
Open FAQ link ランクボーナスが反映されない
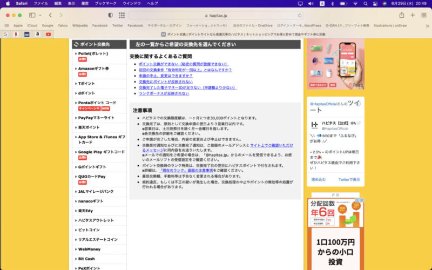pos(164,93)
